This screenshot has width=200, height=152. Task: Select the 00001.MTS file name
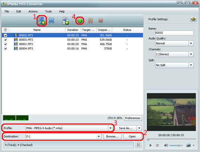tap(26, 44)
